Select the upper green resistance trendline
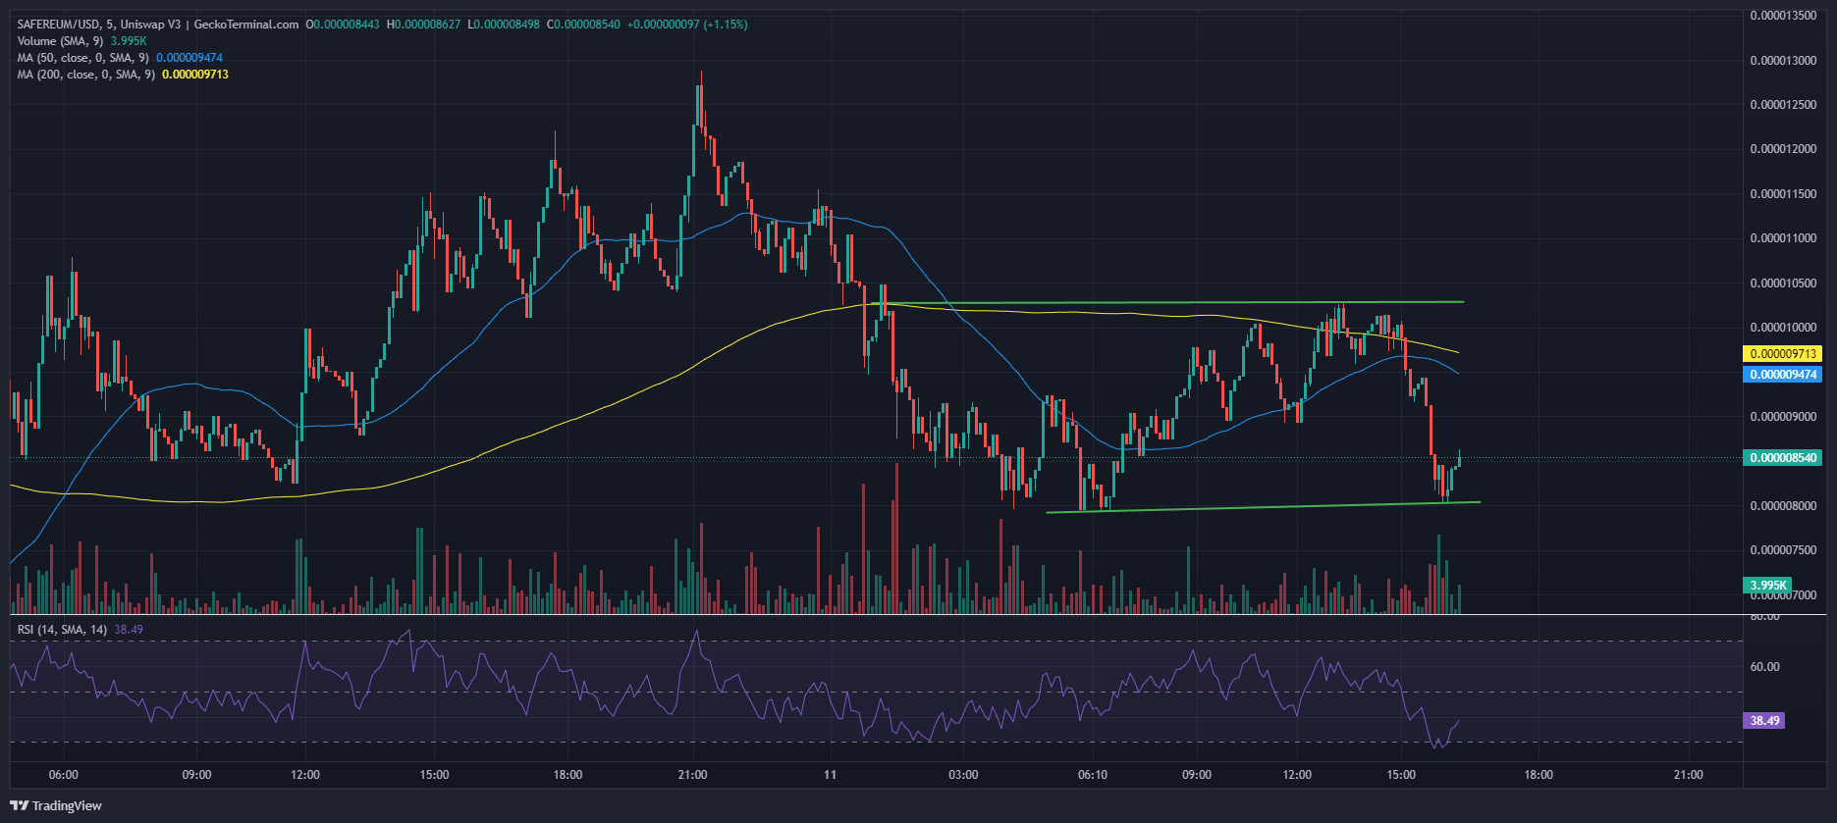Image resolution: width=1837 pixels, height=823 pixels. [1168, 302]
